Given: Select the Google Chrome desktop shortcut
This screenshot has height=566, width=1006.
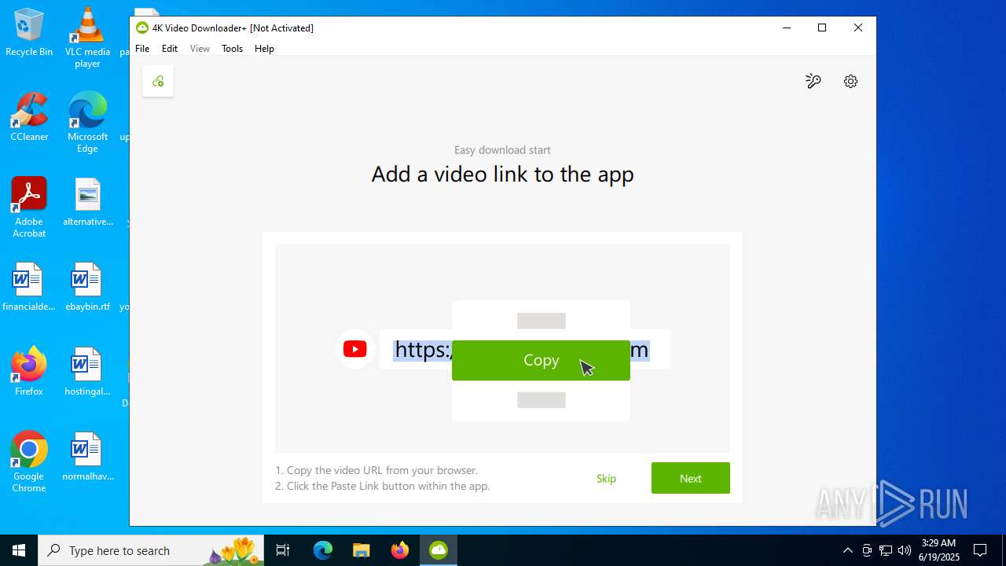Looking at the screenshot, I should pyautogui.click(x=29, y=462).
